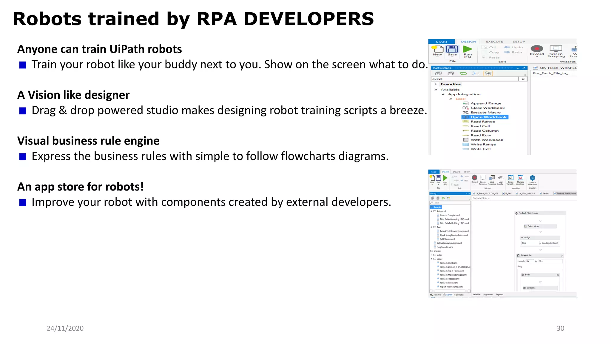Open the Arguments panel link
Viewport: 611px width, 344px height.
pos(488,295)
